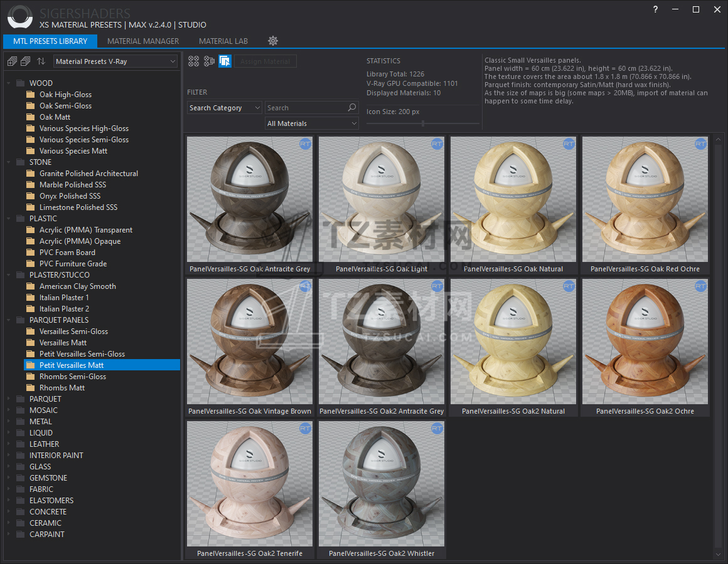The width and height of the screenshot is (728, 564).
Task: Click the RT badge on Oak2 Whistler
Action: pos(437,429)
